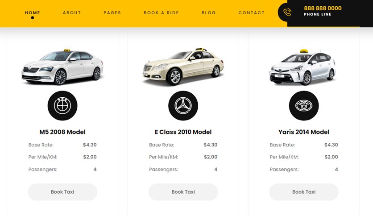Click the 888 888 0000 phone number
Image resolution: width=373 pixels, height=216 pixels.
(x=323, y=8)
